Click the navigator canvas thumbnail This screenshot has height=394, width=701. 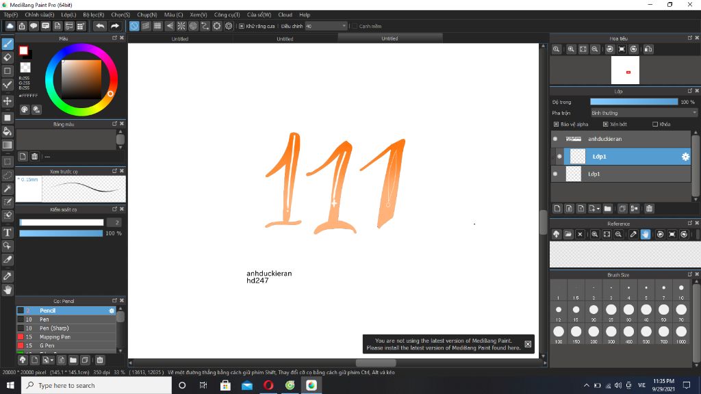tap(625, 70)
